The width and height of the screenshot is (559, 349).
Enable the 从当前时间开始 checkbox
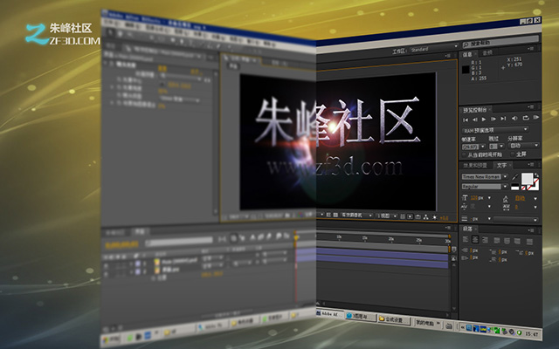[464, 155]
